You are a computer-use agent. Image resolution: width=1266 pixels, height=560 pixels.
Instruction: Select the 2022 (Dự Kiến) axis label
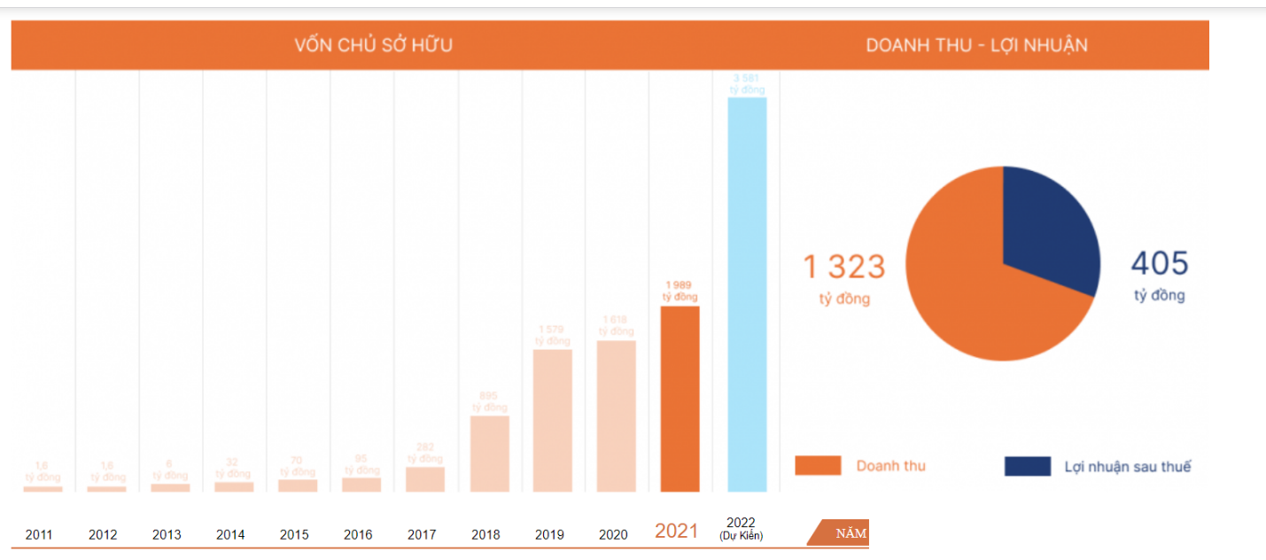click(x=741, y=529)
